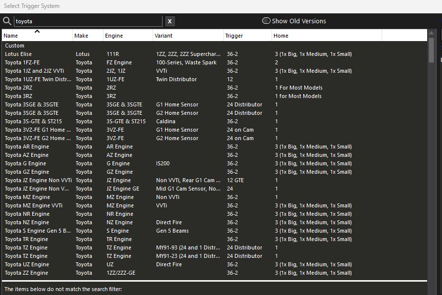The height and width of the screenshot is (295, 442).
Task: Click the vertical scrollbar thumb
Action: point(431,50)
